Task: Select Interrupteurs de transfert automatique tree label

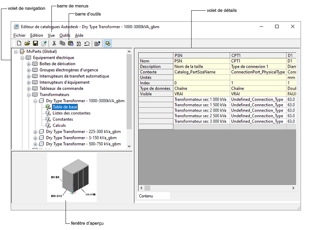Action: click(74, 76)
